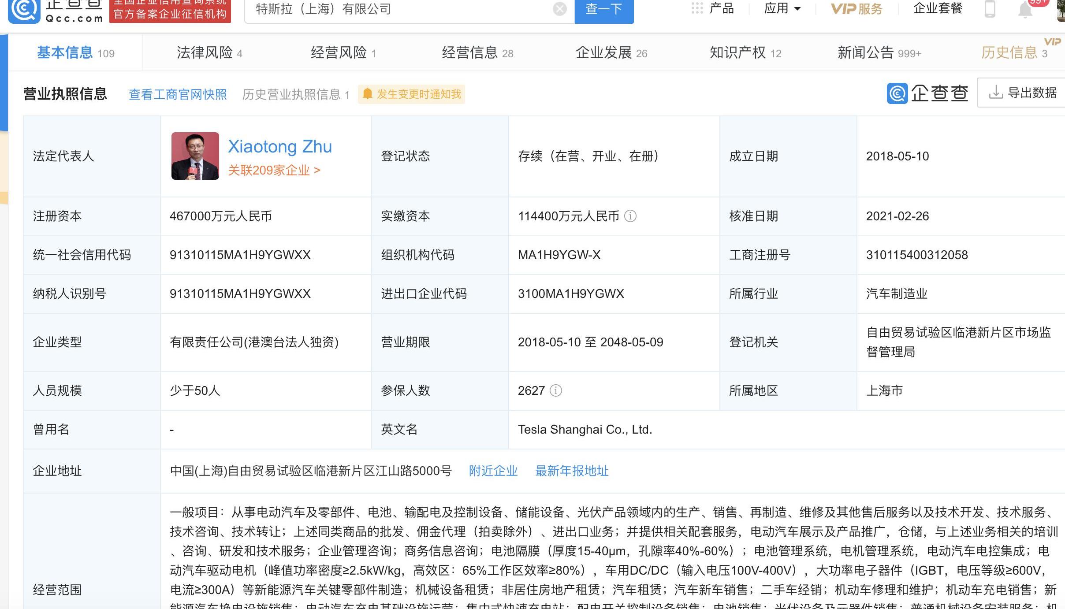Click 最新年报地址 link
Image resolution: width=1065 pixels, height=609 pixels.
[x=572, y=471]
